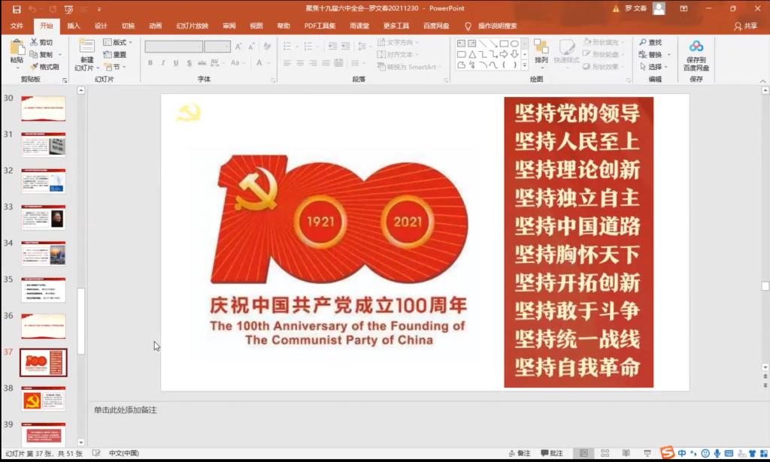Expand the shapes gallery more button
Viewport: 770px width, 462px height.
click(524, 65)
